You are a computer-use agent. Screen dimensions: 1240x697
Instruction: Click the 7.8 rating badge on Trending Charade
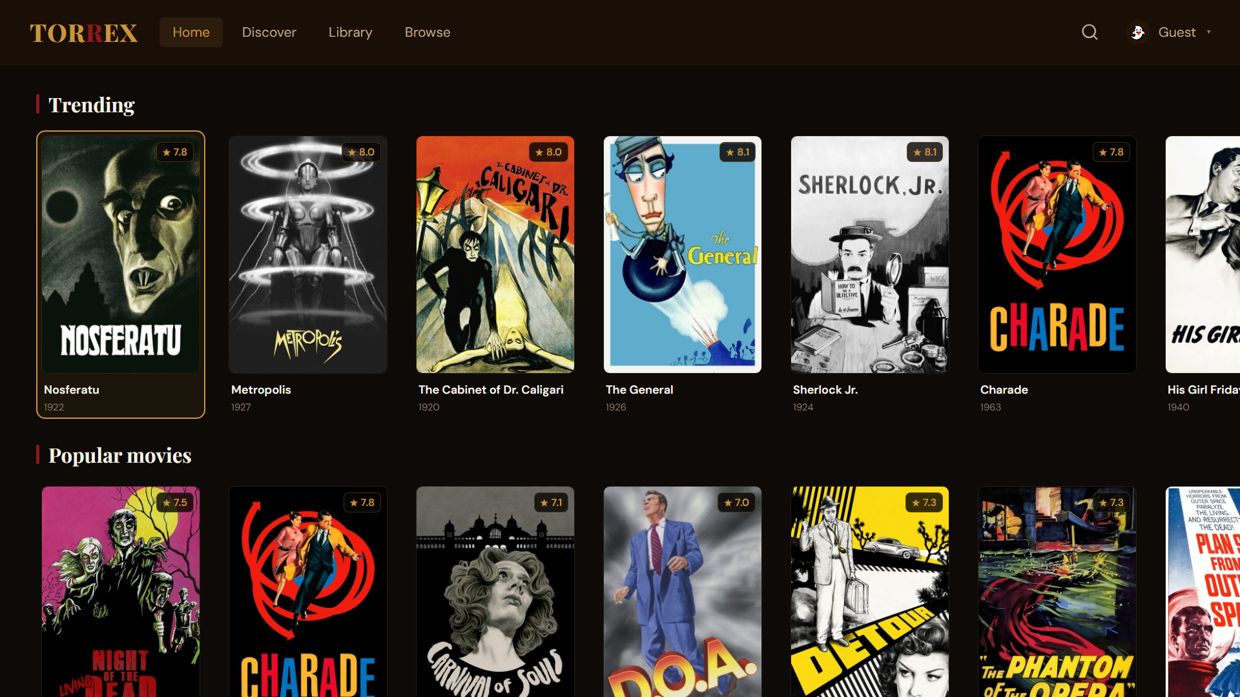(1111, 152)
